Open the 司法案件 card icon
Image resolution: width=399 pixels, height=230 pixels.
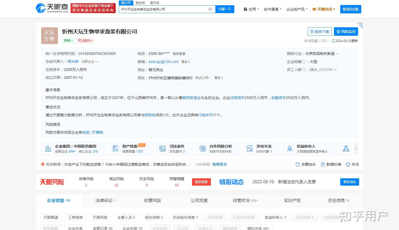point(163,149)
